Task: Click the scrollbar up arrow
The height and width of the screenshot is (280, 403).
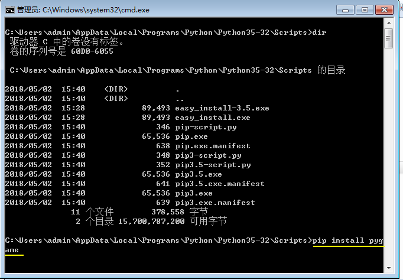Action: 389,23
